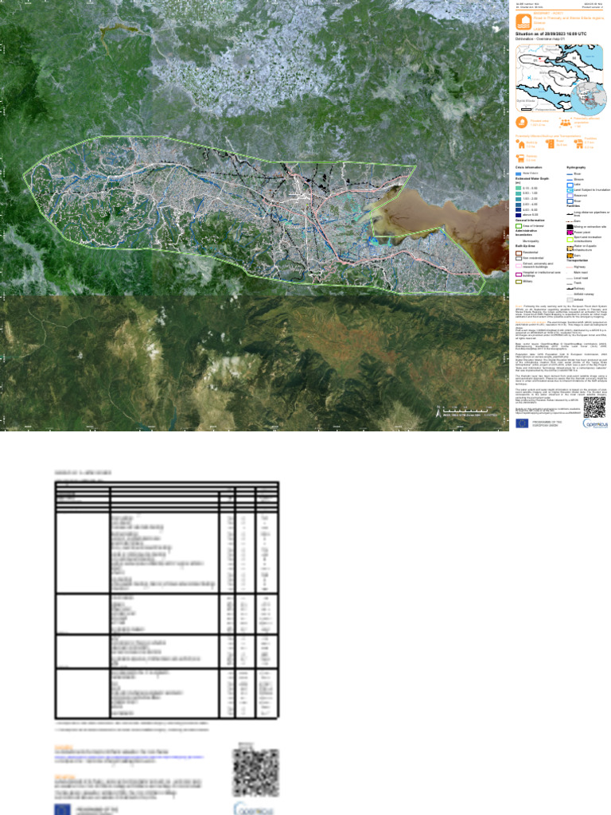Click the pink Power plant legend symbol
This screenshot has width=611, height=815.
[570, 232]
